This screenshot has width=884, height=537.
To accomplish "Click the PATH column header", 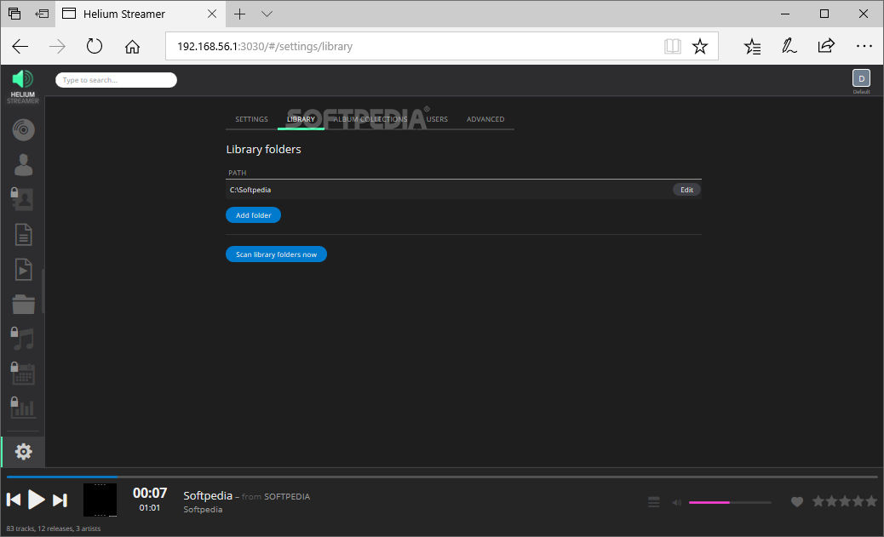I will (x=238, y=173).
